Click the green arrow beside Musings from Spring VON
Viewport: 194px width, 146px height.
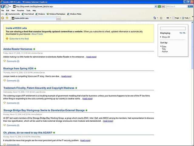35,68
